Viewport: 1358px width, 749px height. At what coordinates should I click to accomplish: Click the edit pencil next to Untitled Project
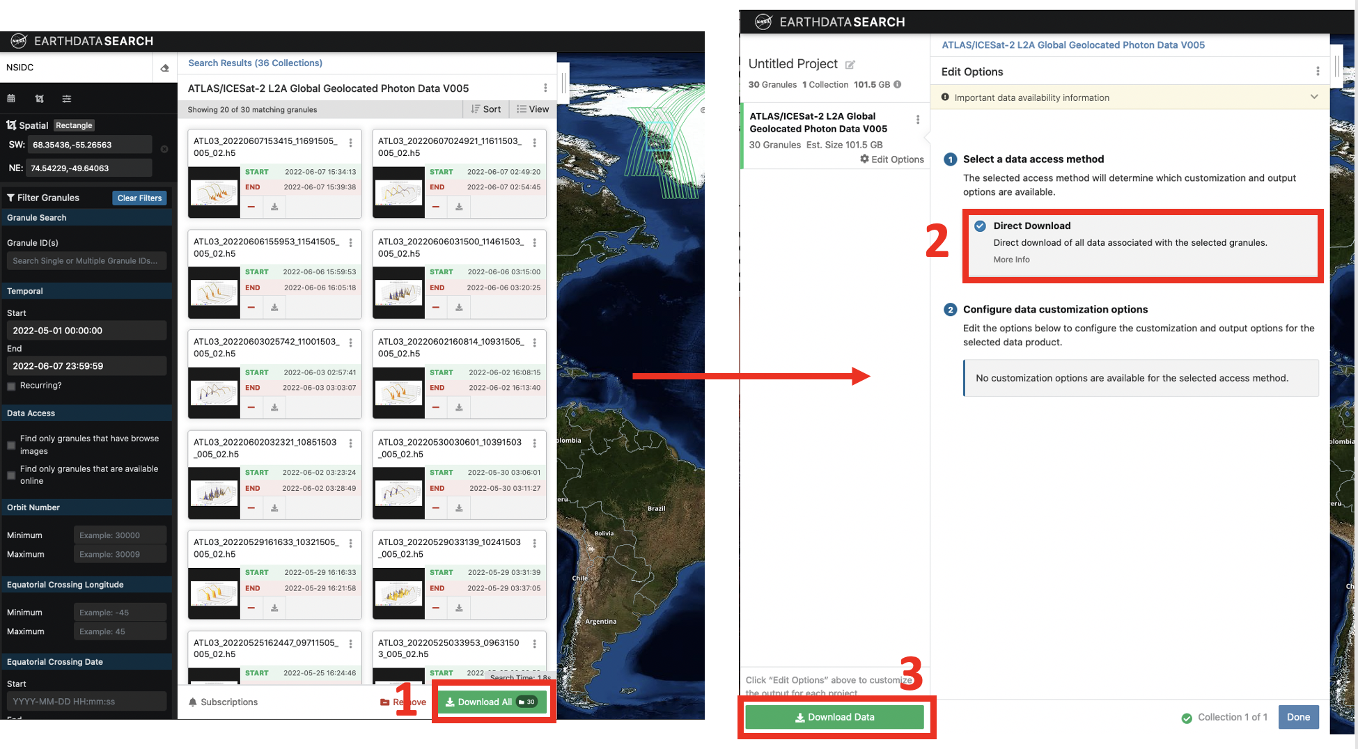click(x=850, y=65)
